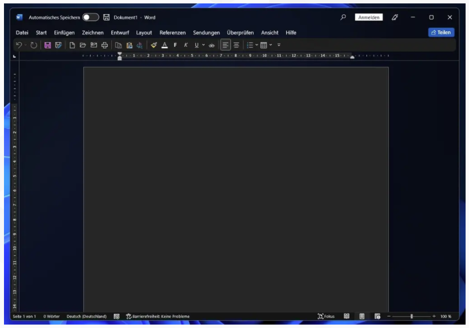
Task: Click the blue Teilen button
Action: pyautogui.click(x=441, y=32)
